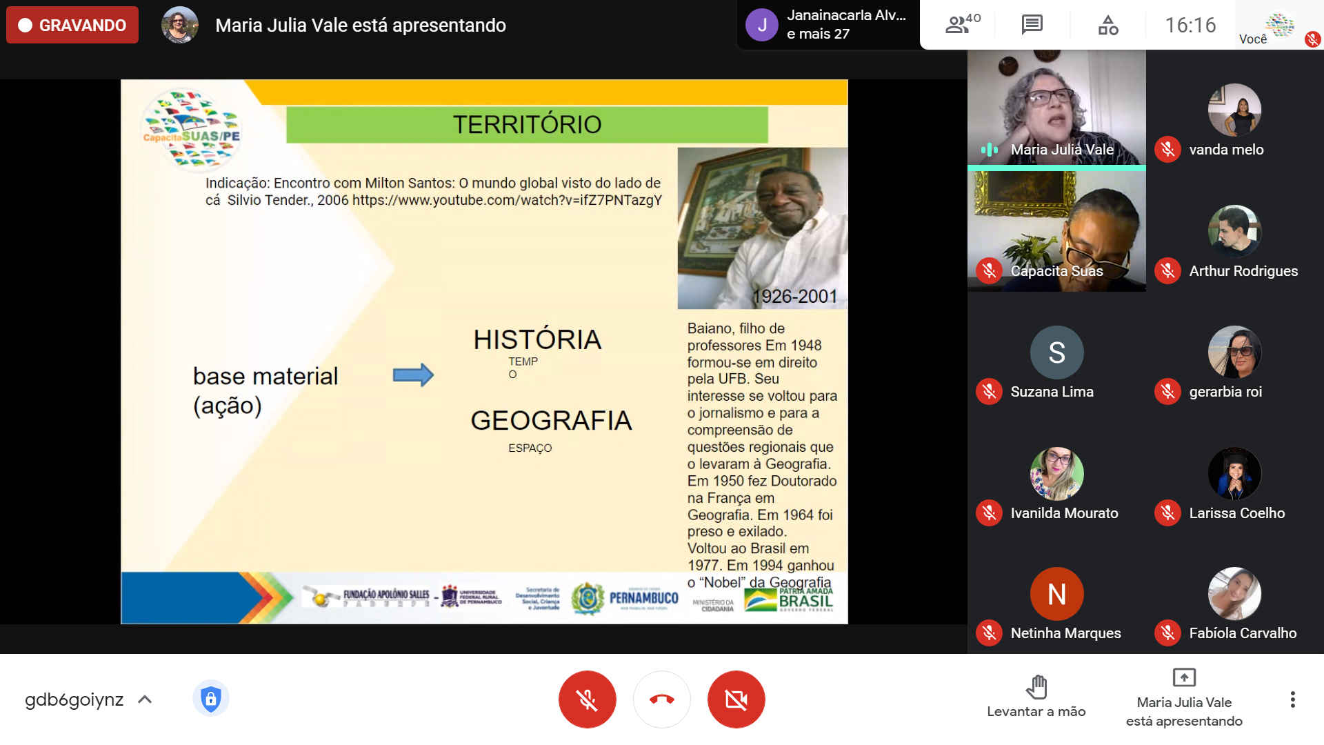Open the three-dot more options menu
Viewport: 1324px width, 745px height.
1292,699
